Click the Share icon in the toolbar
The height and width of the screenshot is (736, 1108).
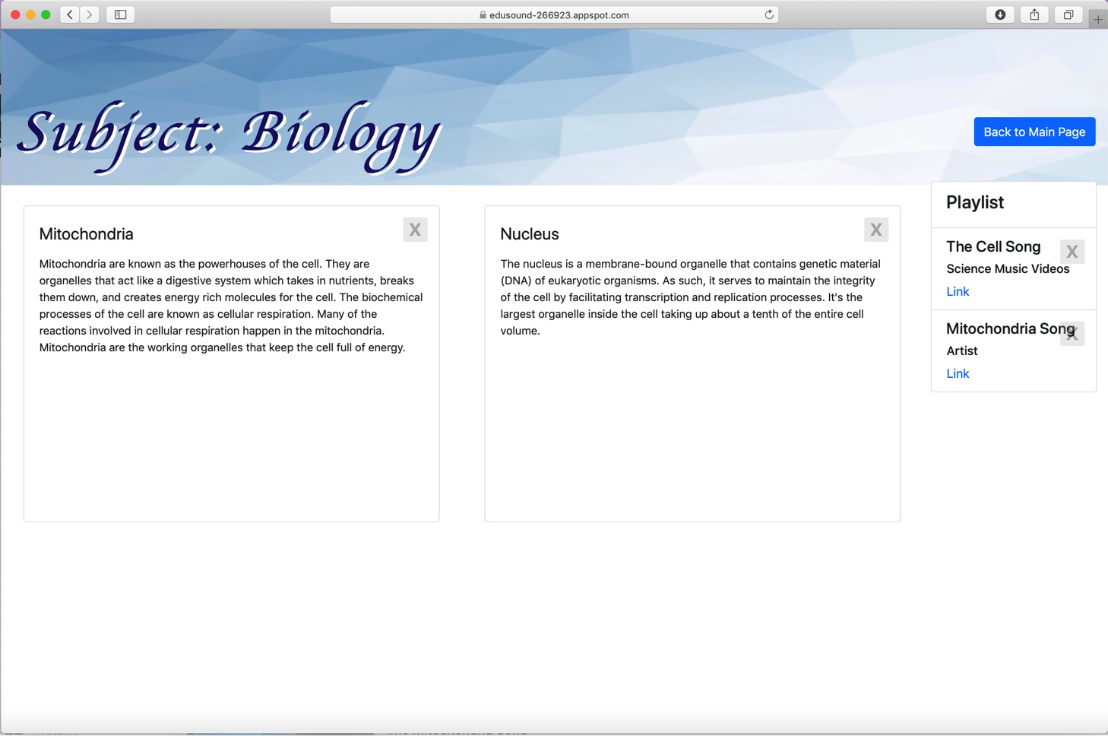point(1034,14)
